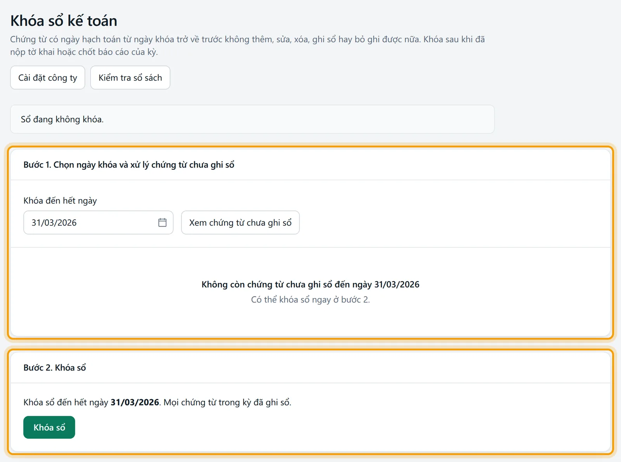Click the "Cài đặt công ty" button

pos(48,78)
